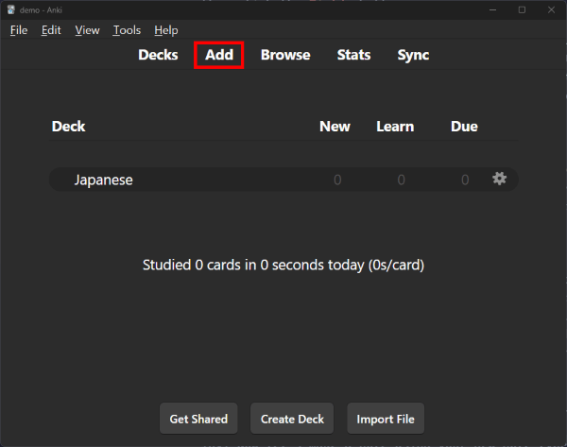Open the Edit menu
The height and width of the screenshot is (447, 567).
tap(51, 30)
